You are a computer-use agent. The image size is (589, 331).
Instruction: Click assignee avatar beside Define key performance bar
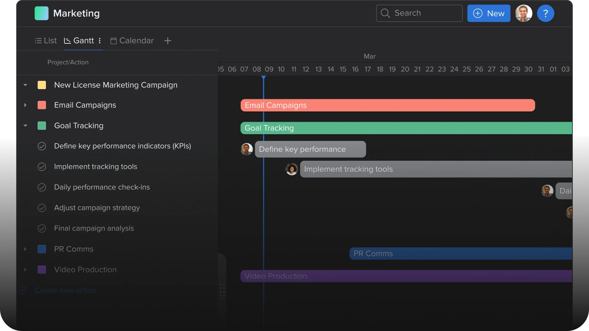(247, 149)
